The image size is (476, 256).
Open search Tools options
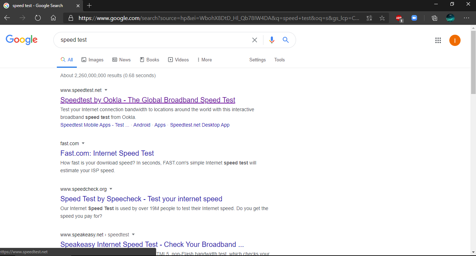[280, 60]
